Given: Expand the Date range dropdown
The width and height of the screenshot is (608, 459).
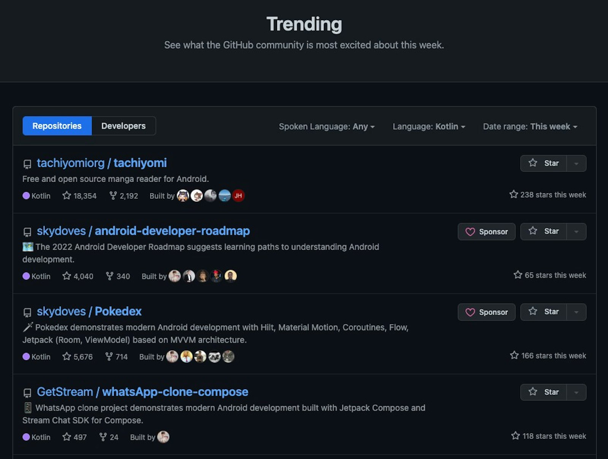Looking at the screenshot, I should (x=530, y=127).
